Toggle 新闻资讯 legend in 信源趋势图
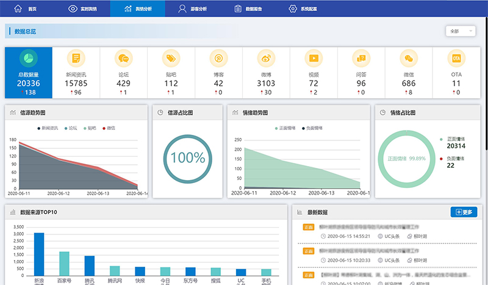Image resolution: width=488 pixels, height=285 pixels. 49,128
